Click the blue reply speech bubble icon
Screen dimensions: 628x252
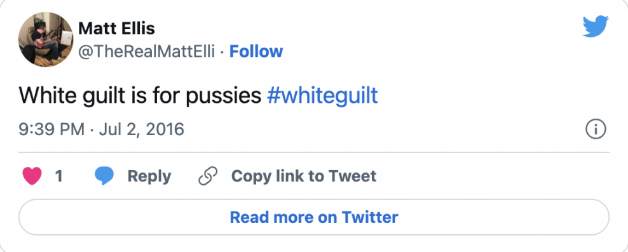tap(104, 176)
